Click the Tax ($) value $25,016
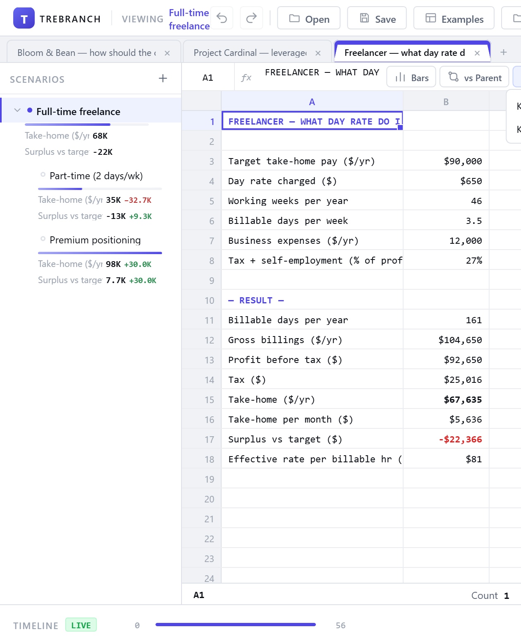Viewport: 521px width, 644px height. pos(446,380)
